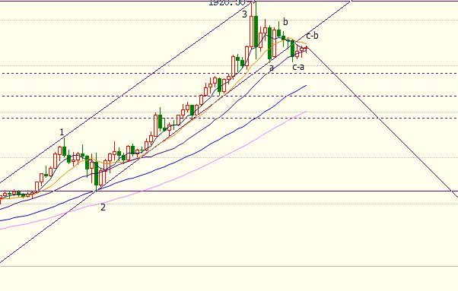Select the wave "2" label below the low
458x291 pixels.
[103, 207]
